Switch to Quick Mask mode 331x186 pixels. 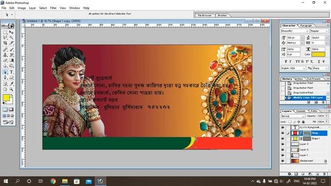pos(11,110)
